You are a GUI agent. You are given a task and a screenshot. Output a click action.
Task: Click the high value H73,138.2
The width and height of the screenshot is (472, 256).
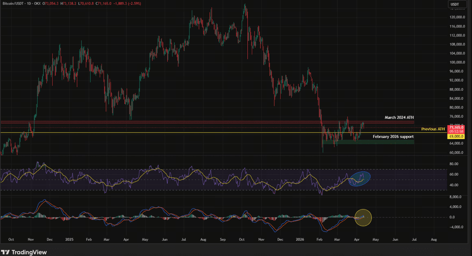click(68, 4)
